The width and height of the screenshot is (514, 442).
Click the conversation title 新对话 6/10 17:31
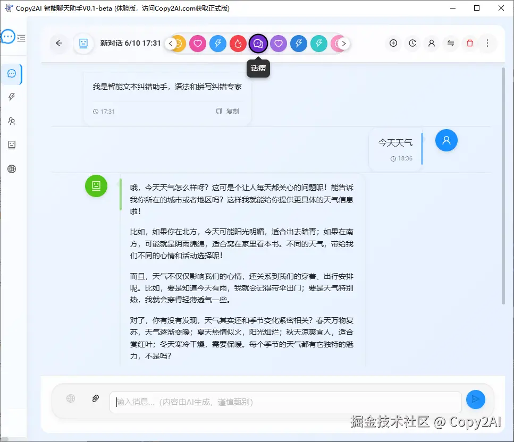pos(130,43)
